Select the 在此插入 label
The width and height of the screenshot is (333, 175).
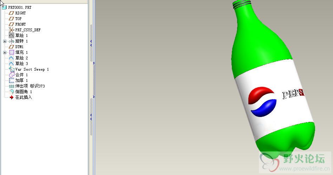pos(24,97)
